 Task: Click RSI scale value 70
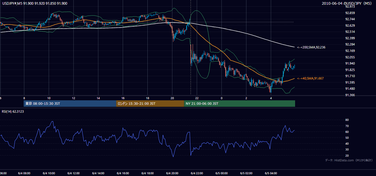coord(347,126)
